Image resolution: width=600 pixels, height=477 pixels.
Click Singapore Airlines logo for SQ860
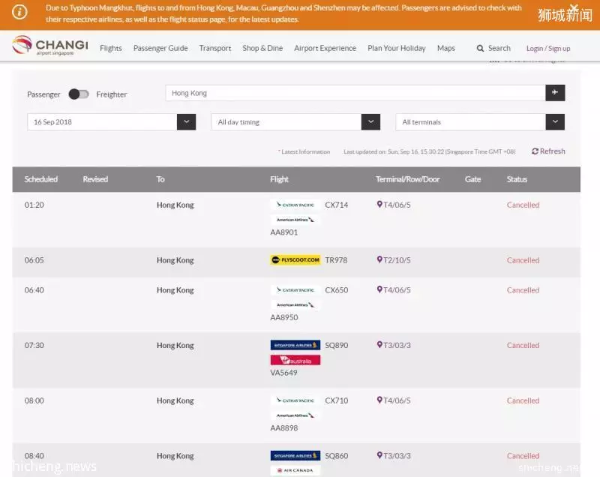click(x=295, y=455)
